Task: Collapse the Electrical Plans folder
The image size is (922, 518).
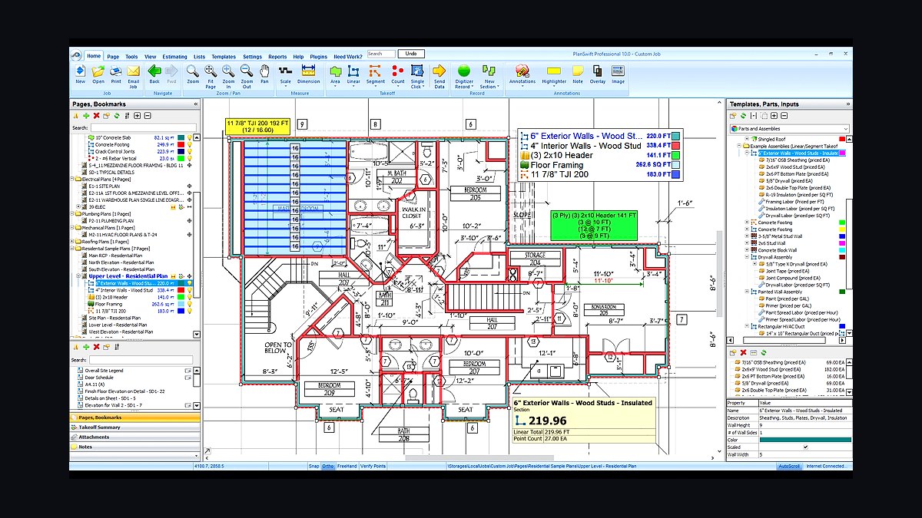Action: tap(73, 178)
